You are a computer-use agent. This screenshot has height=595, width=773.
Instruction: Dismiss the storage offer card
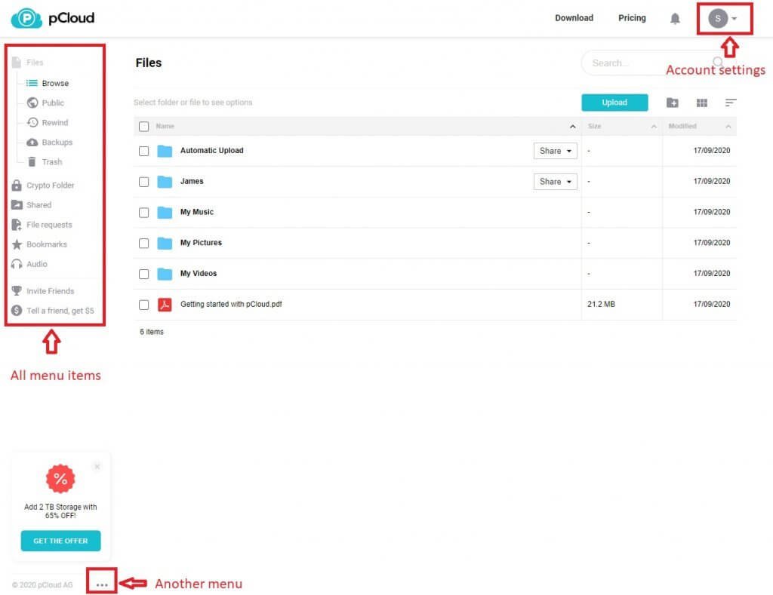pyautogui.click(x=97, y=467)
